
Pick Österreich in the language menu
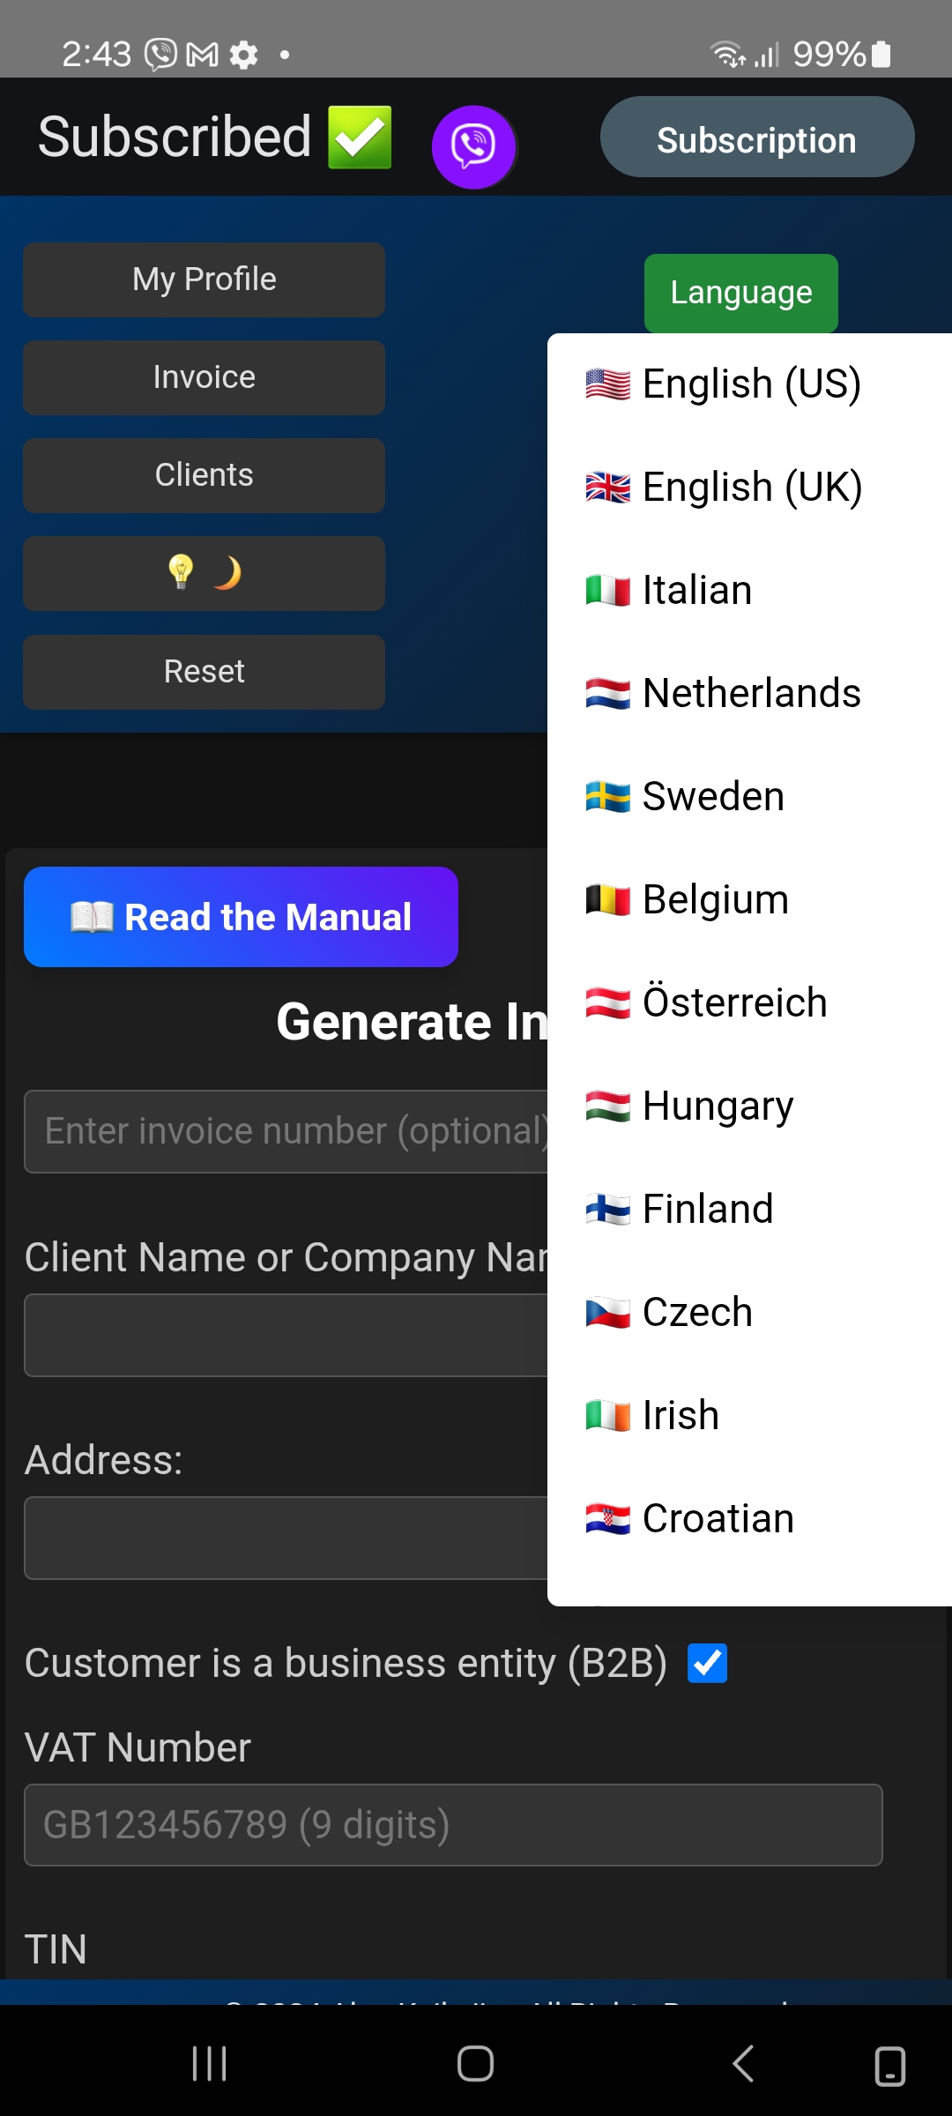click(734, 1003)
